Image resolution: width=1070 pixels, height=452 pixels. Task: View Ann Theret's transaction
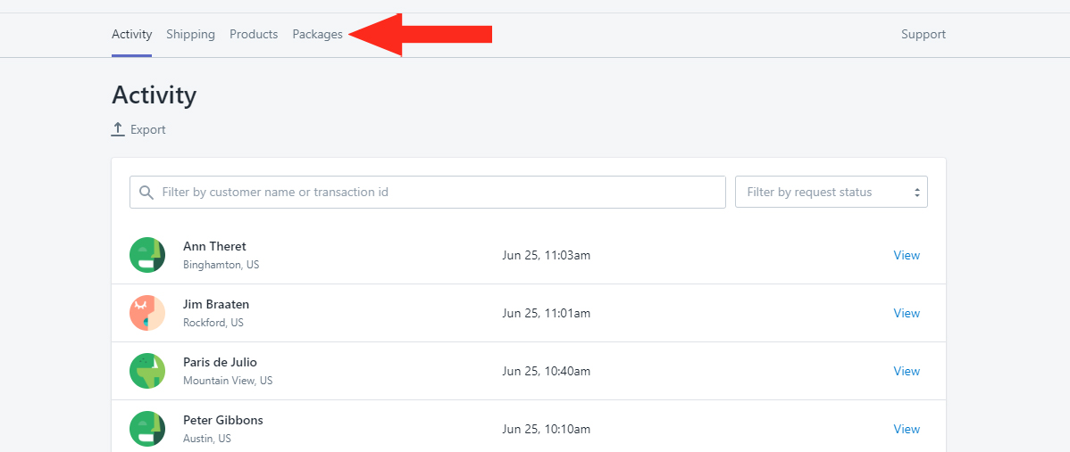907,255
